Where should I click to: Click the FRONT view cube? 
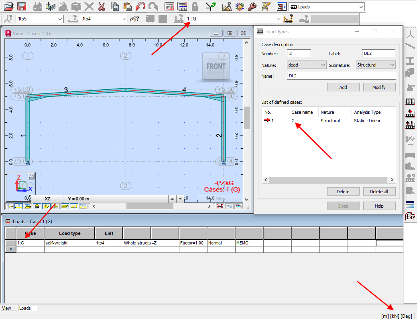click(216, 66)
